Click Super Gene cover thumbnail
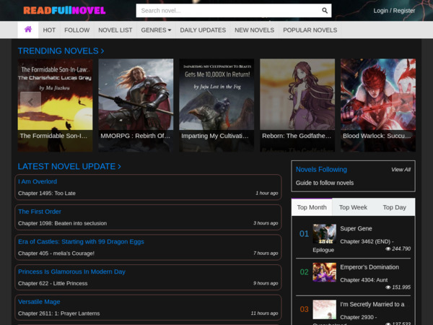433x325 pixels. coord(325,234)
